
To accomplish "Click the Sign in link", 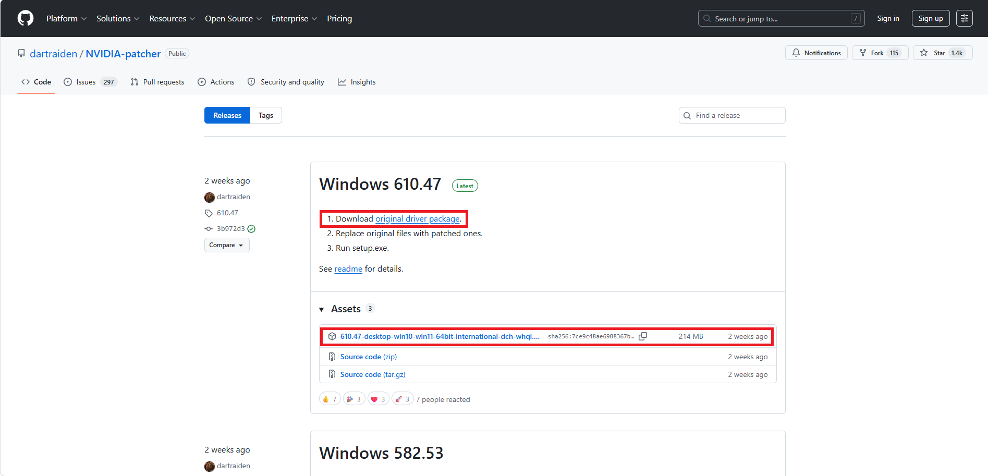I will click(888, 18).
